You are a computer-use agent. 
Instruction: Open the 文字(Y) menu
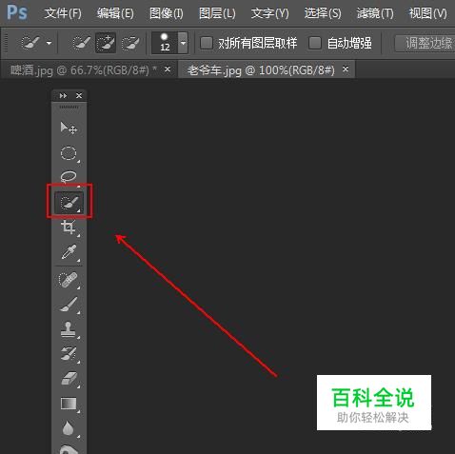pyautogui.click(x=269, y=13)
